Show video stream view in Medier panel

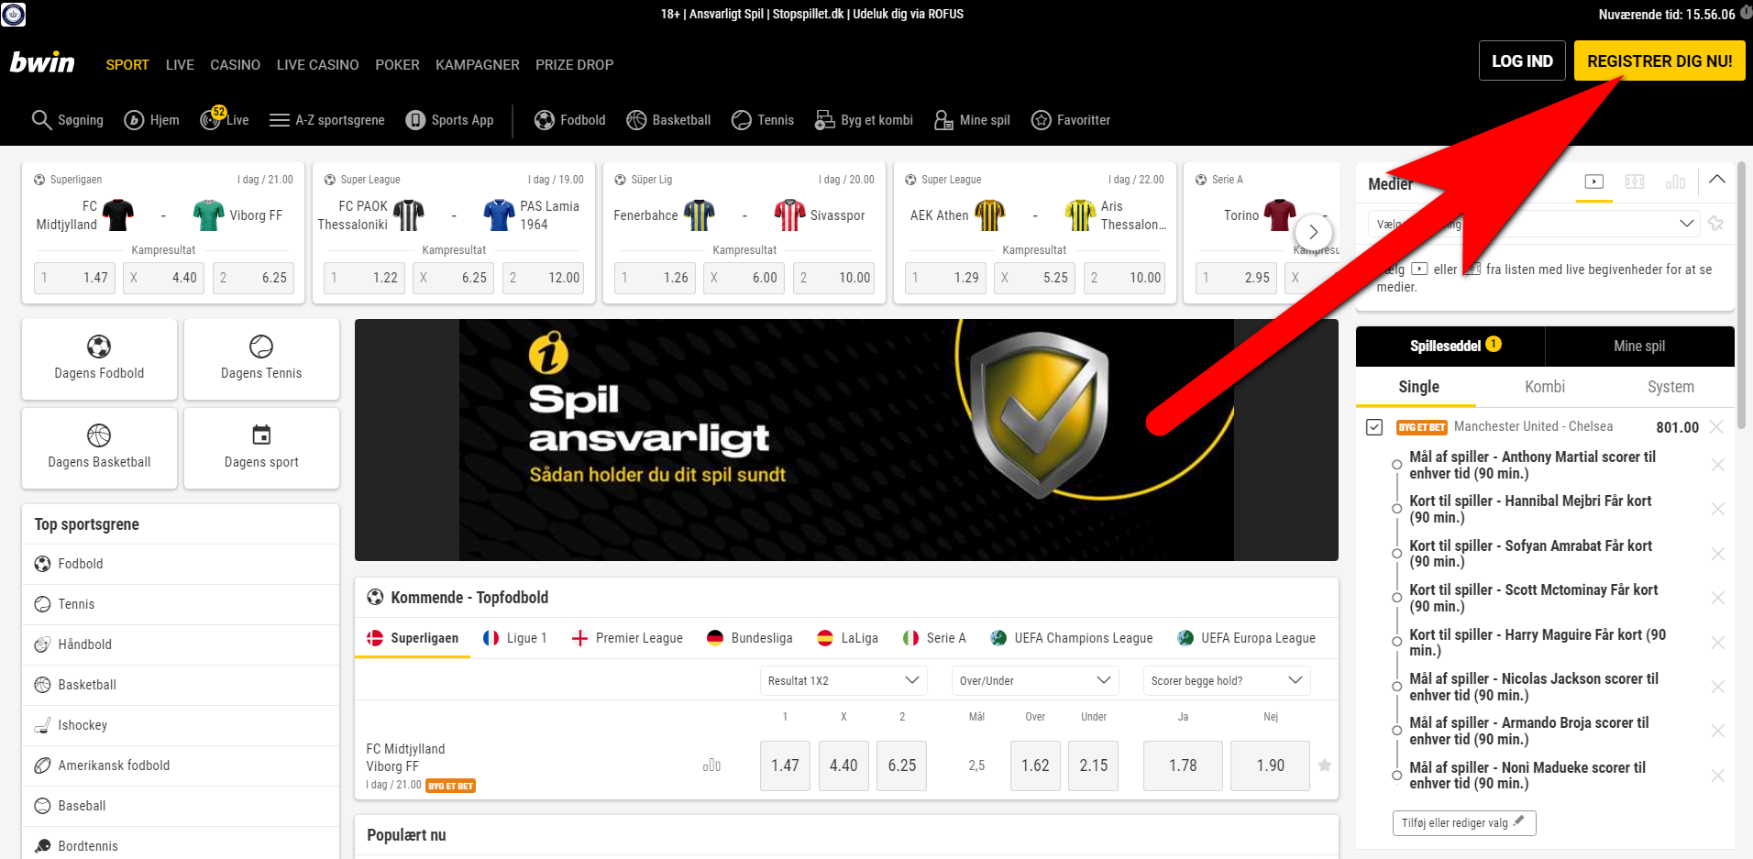(1594, 182)
